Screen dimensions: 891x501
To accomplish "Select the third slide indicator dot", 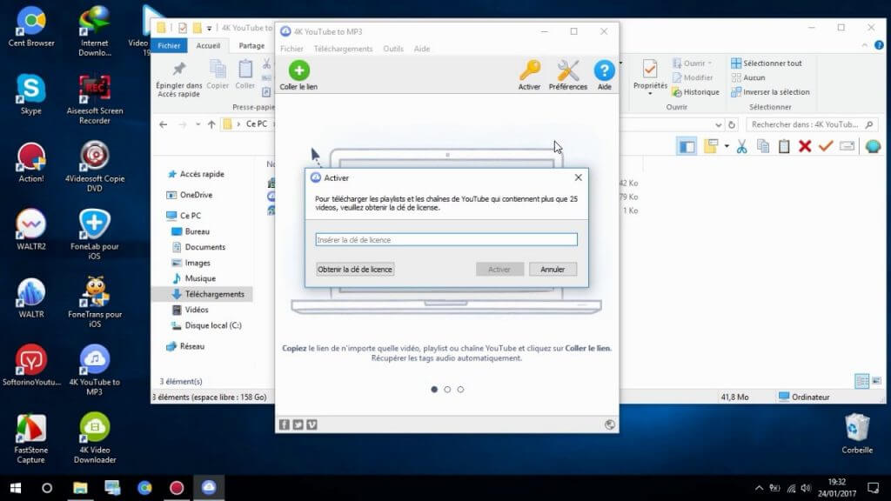I will [460, 390].
